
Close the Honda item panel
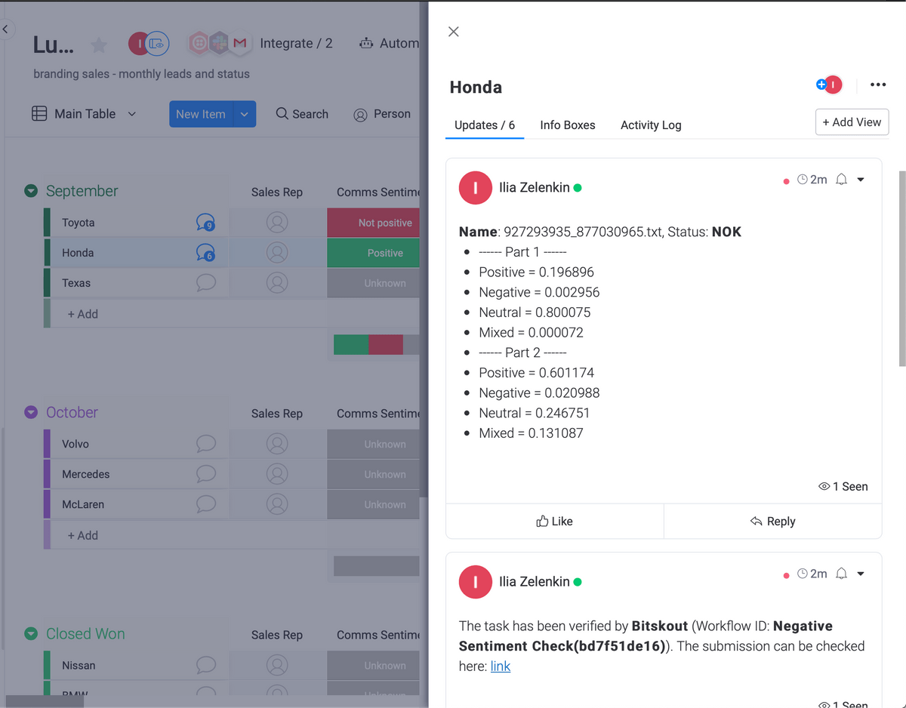click(453, 32)
